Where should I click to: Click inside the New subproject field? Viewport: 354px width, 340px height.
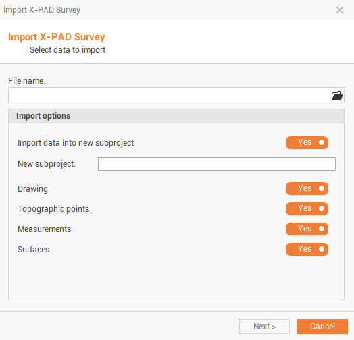pos(217,164)
